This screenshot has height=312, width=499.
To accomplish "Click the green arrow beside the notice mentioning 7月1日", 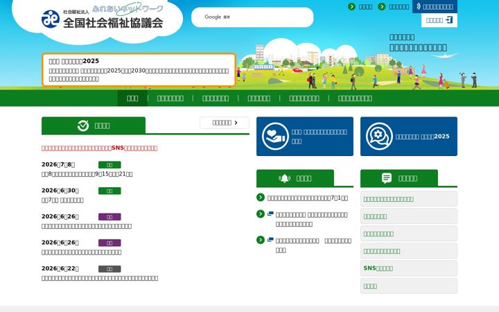I will click(x=261, y=198).
